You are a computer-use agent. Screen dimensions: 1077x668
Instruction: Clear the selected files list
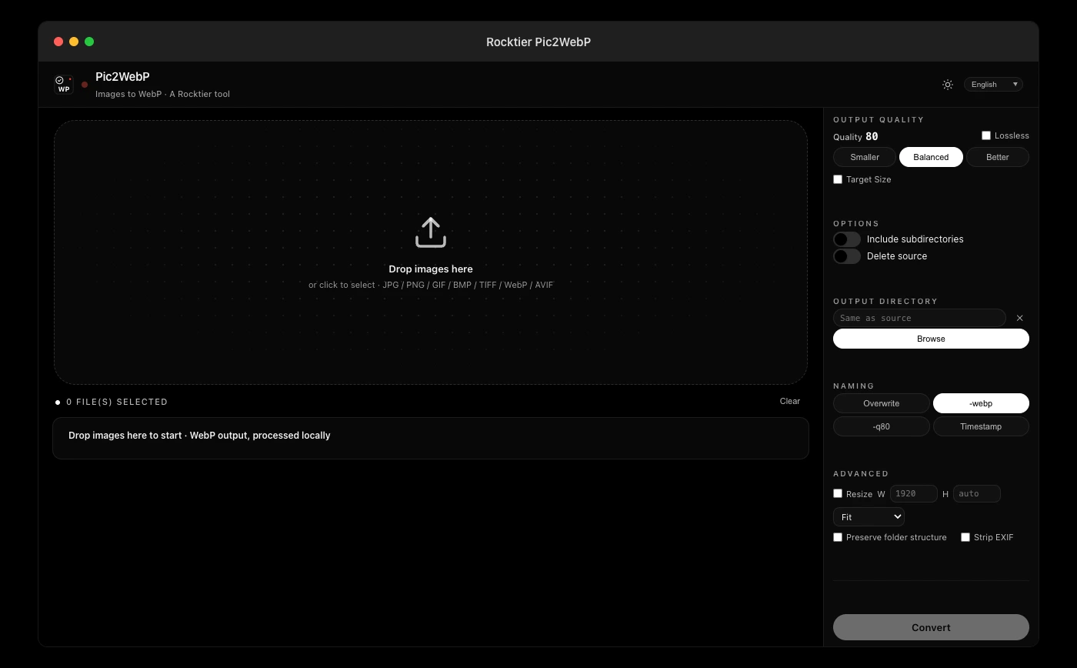(x=790, y=401)
